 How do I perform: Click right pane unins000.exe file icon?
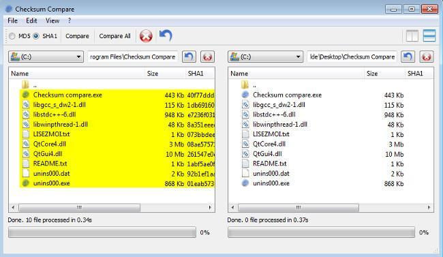coord(245,183)
